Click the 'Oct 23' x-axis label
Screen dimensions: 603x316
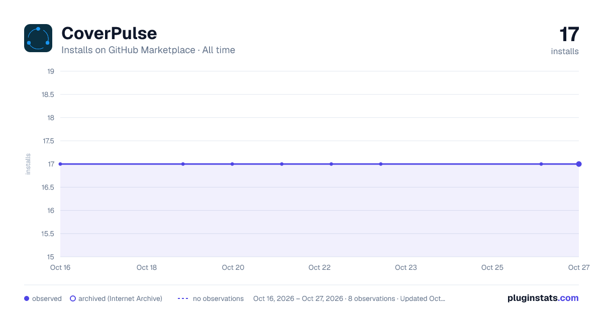406,267
